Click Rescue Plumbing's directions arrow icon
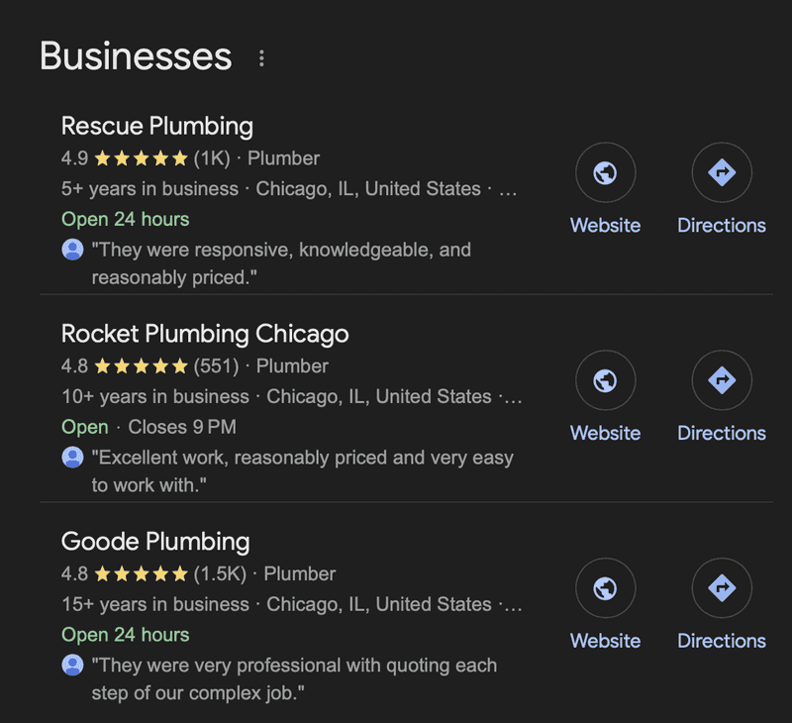792x723 pixels. pos(721,173)
